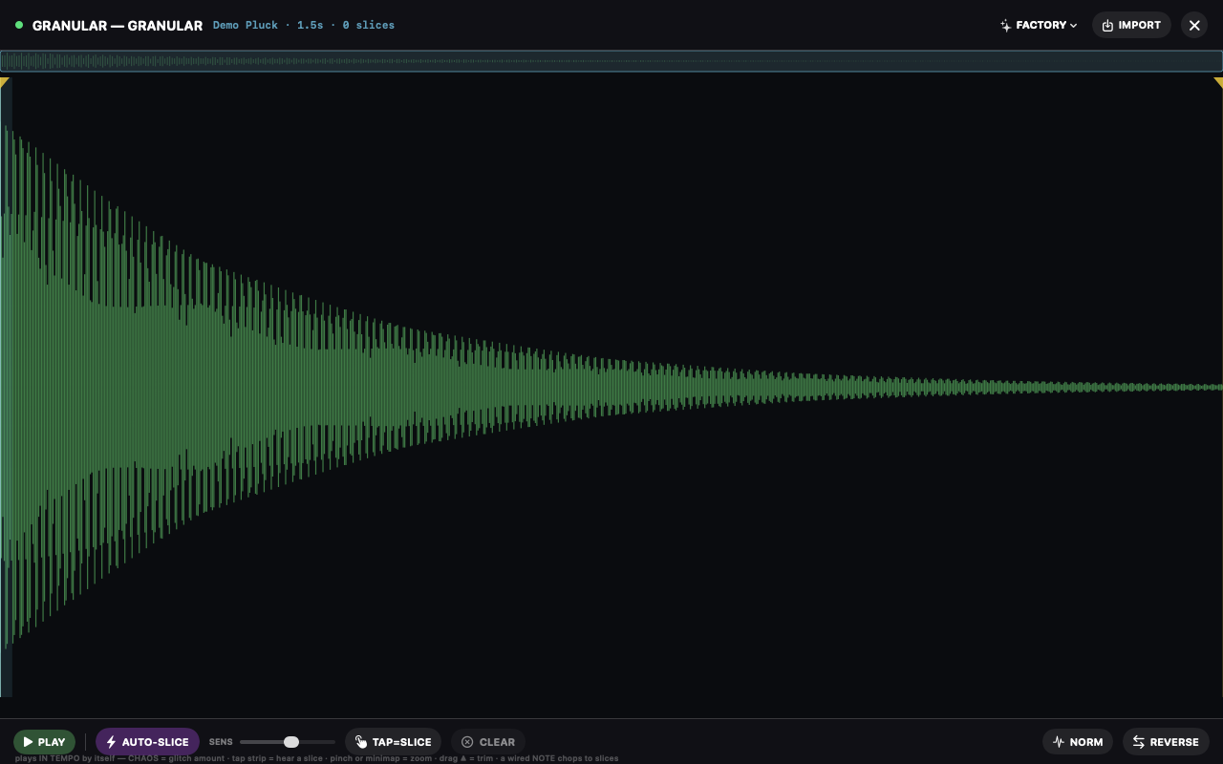Click the hint text at the bottom
The height and width of the screenshot is (764, 1223).
[x=316, y=758]
